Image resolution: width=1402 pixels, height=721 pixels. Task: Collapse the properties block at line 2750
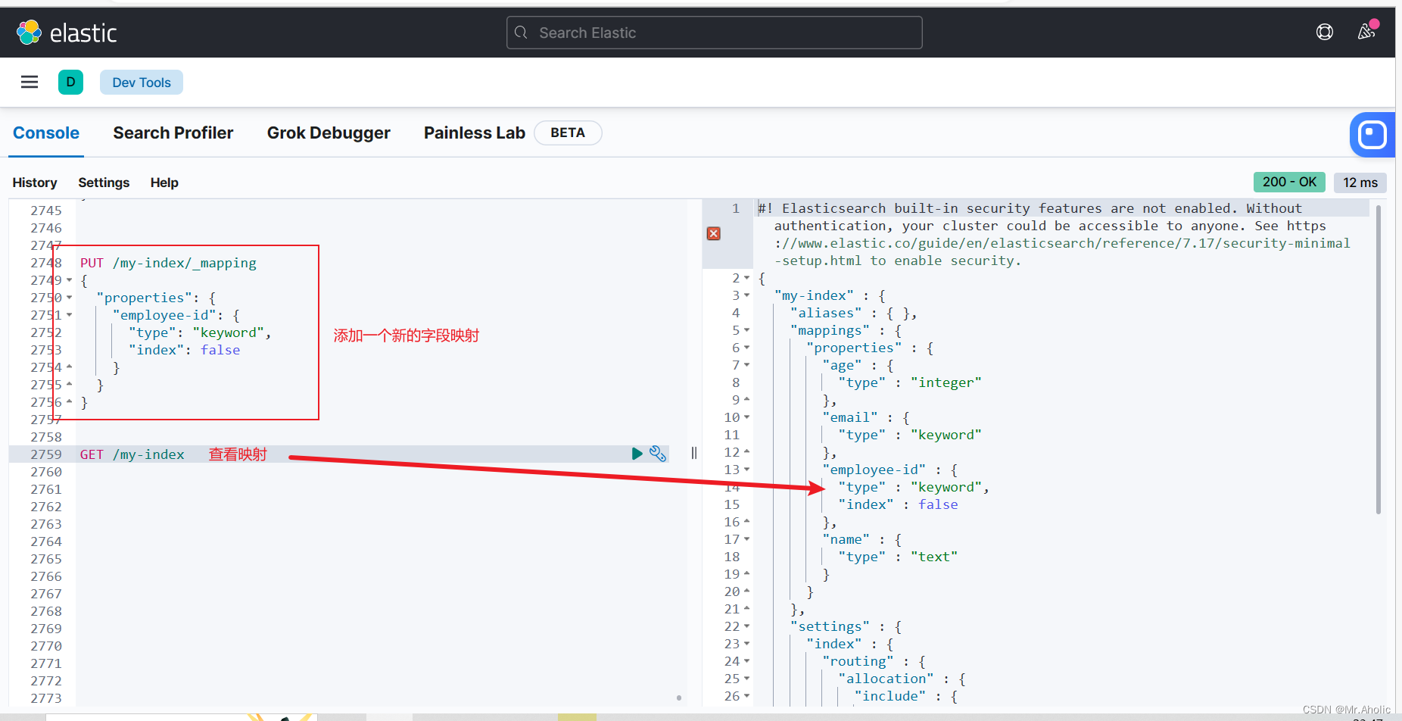click(x=69, y=298)
